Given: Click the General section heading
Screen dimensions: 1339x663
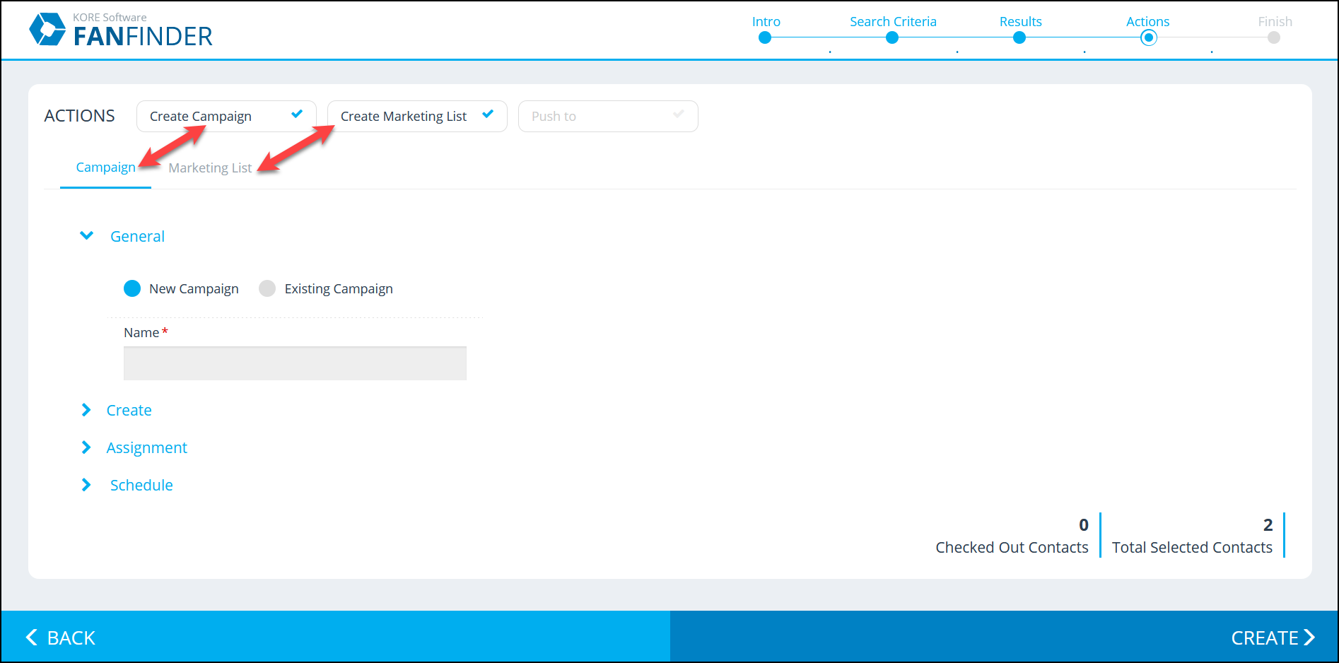Looking at the screenshot, I should (x=137, y=236).
